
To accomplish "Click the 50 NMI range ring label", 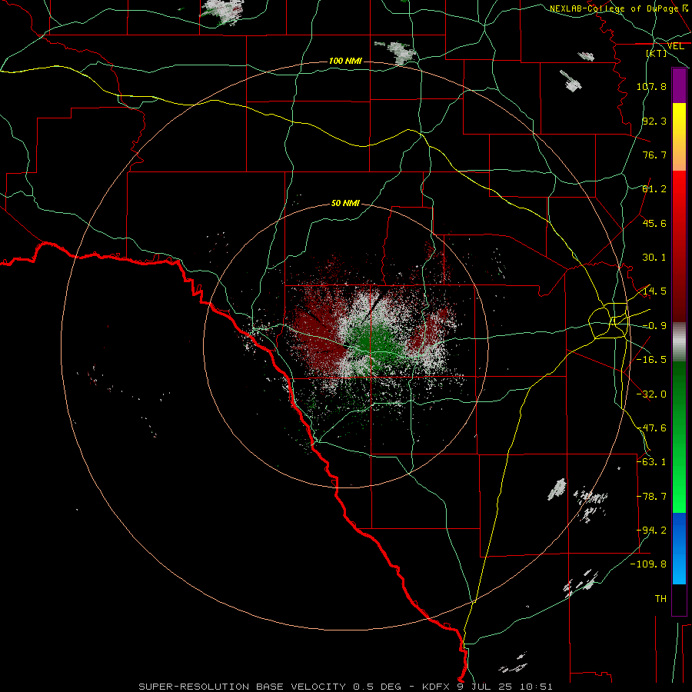I will 345,203.
